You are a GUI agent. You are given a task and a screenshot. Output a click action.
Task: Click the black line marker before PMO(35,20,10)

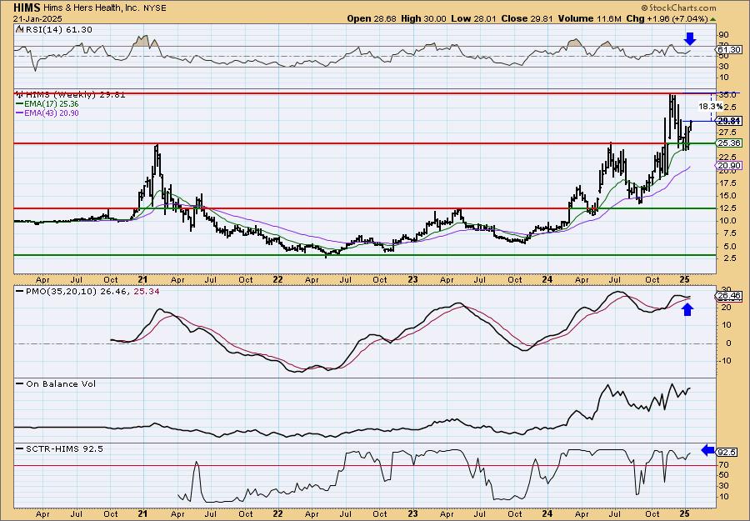pos(19,291)
